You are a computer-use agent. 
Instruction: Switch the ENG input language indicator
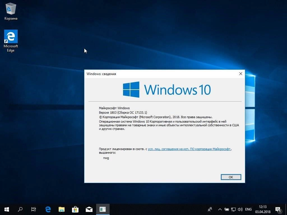click(248, 209)
